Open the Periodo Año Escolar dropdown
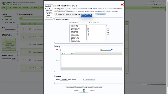 tap(70, 14)
